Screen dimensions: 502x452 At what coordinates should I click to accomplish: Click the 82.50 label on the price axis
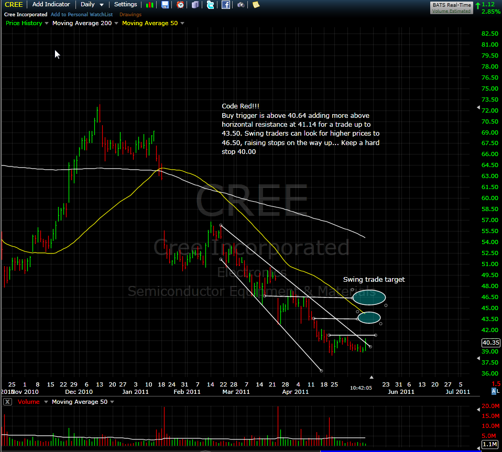tap(490, 34)
